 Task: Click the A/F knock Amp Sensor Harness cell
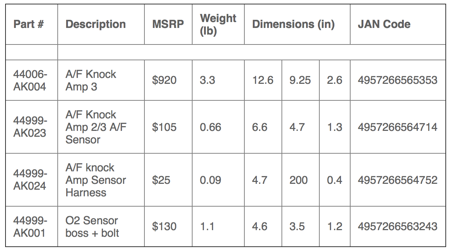point(96,180)
